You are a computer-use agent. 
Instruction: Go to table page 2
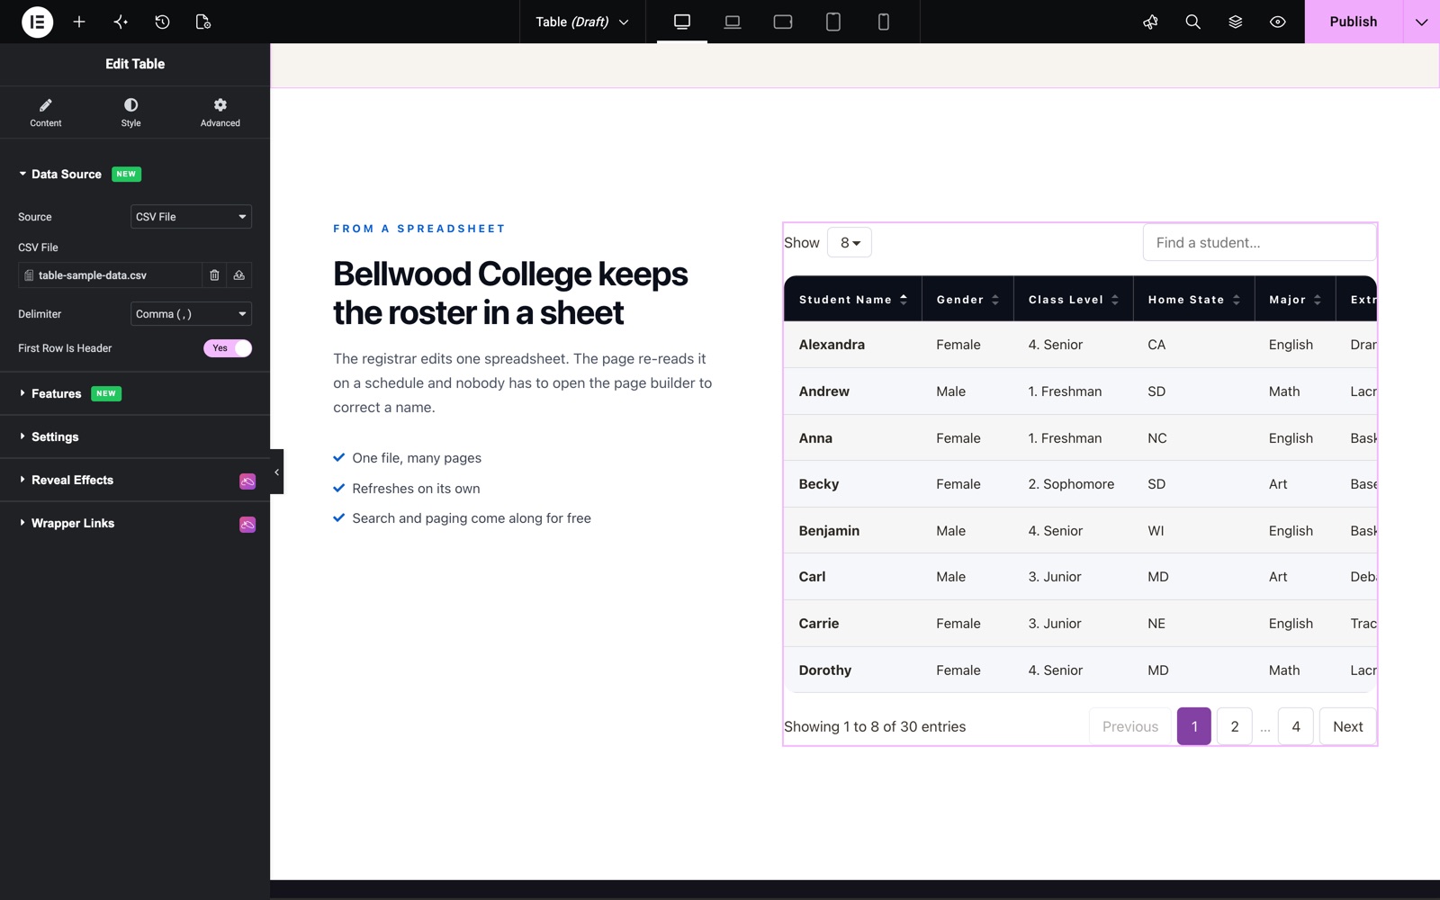tap(1235, 726)
